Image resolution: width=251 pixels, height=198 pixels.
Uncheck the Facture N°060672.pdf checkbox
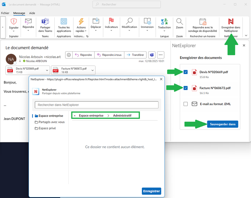pyautogui.click(x=186, y=88)
